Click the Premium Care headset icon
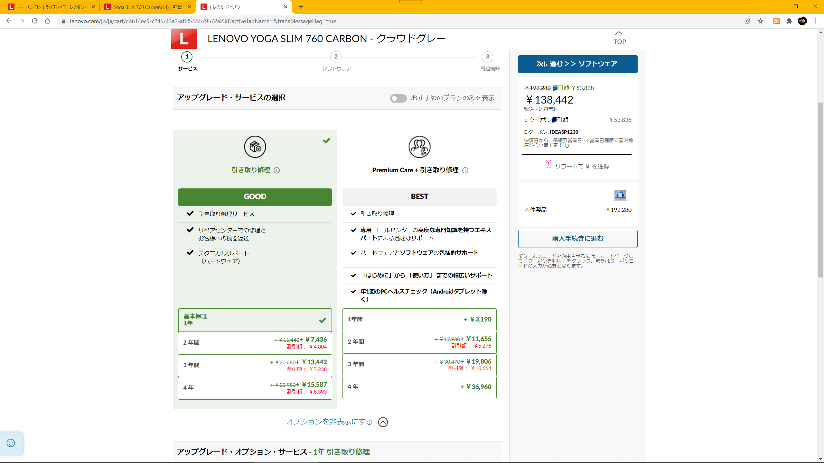The height and width of the screenshot is (463, 824). (419, 147)
